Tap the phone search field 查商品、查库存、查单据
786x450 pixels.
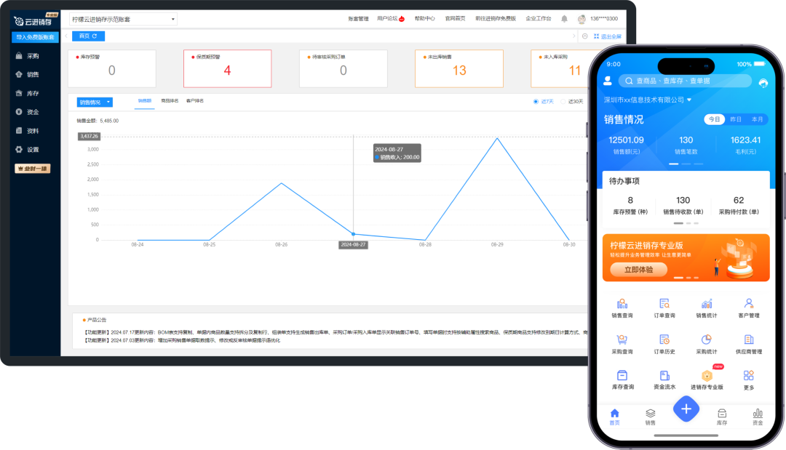686,81
